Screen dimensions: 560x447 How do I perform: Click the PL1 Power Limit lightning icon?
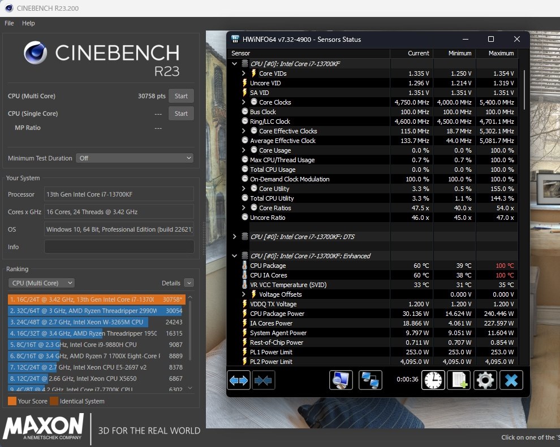pyautogui.click(x=244, y=351)
